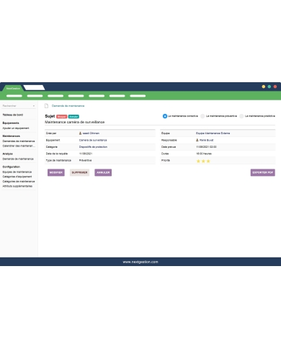The image size is (281, 349).
Task: Open the Equipe Maintenance Externe link
Action: click(x=213, y=133)
